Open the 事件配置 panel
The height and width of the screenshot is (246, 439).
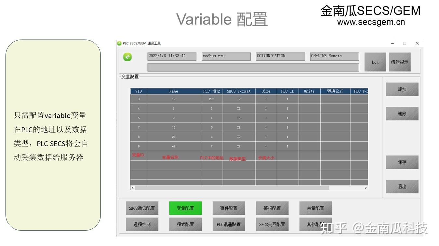click(x=229, y=208)
